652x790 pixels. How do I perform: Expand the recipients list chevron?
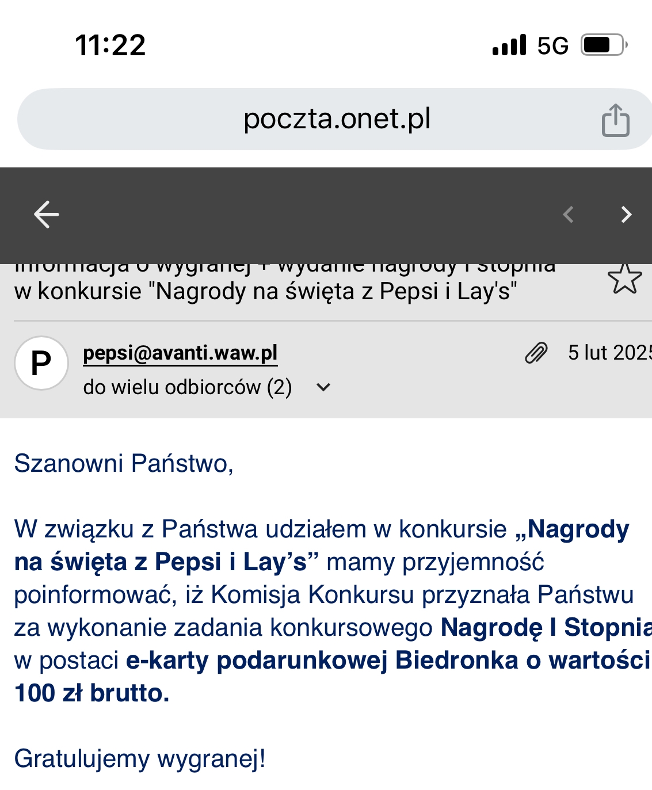[324, 387]
